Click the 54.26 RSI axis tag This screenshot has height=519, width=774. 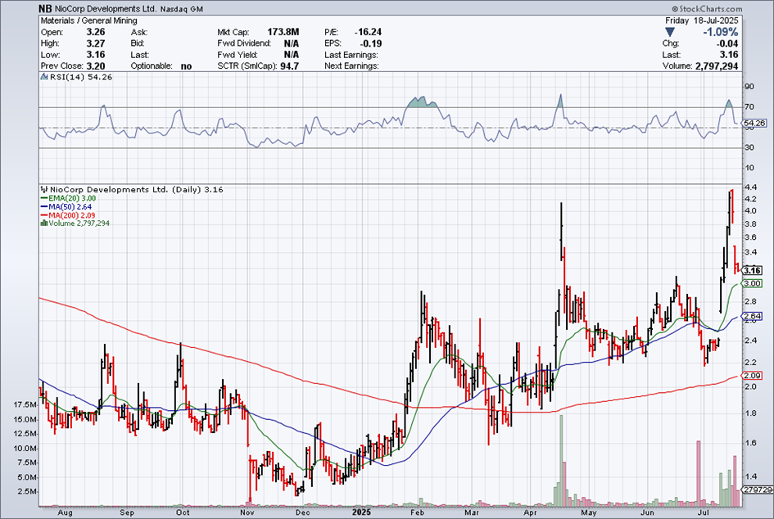pyautogui.click(x=754, y=123)
